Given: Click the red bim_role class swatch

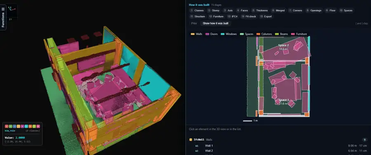Looking at the screenshot, I should (7, 127).
